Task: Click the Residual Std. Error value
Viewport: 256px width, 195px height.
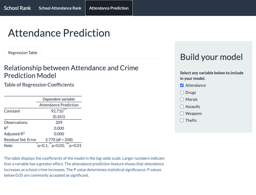Action: pos(59,140)
